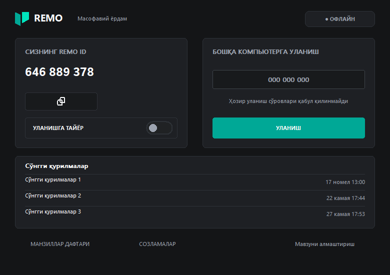The width and height of the screenshot is (390, 275).
Task: Click the ОФЛАЙН status button
Action: click(340, 19)
